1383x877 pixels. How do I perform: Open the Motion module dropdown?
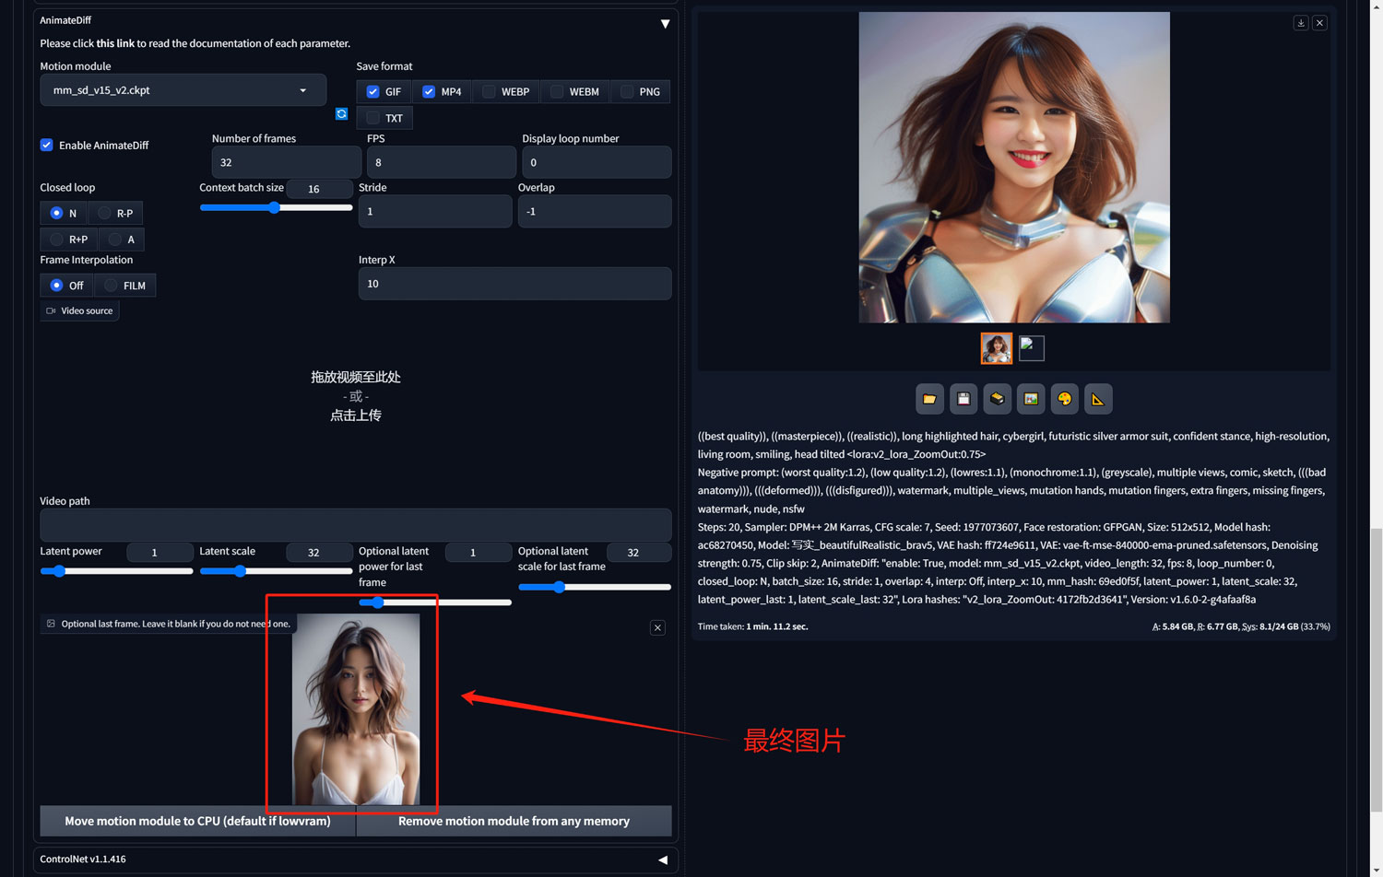click(x=183, y=90)
